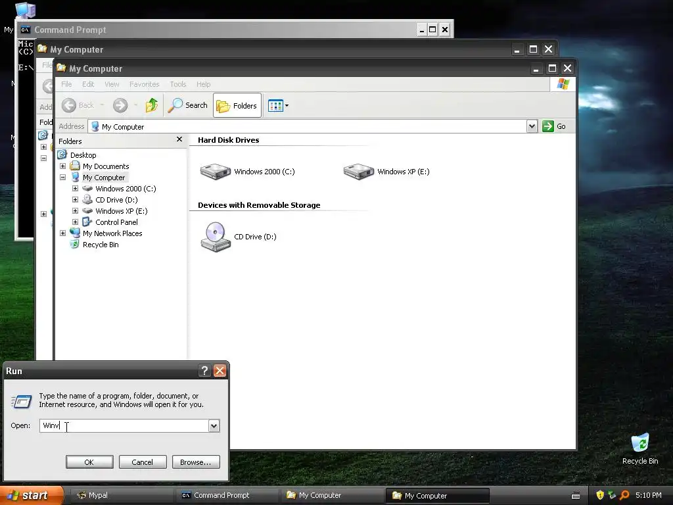This screenshot has height=505, width=673.
Task: Open the Run dialog history dropdown
Action: (x=214, y=425)
